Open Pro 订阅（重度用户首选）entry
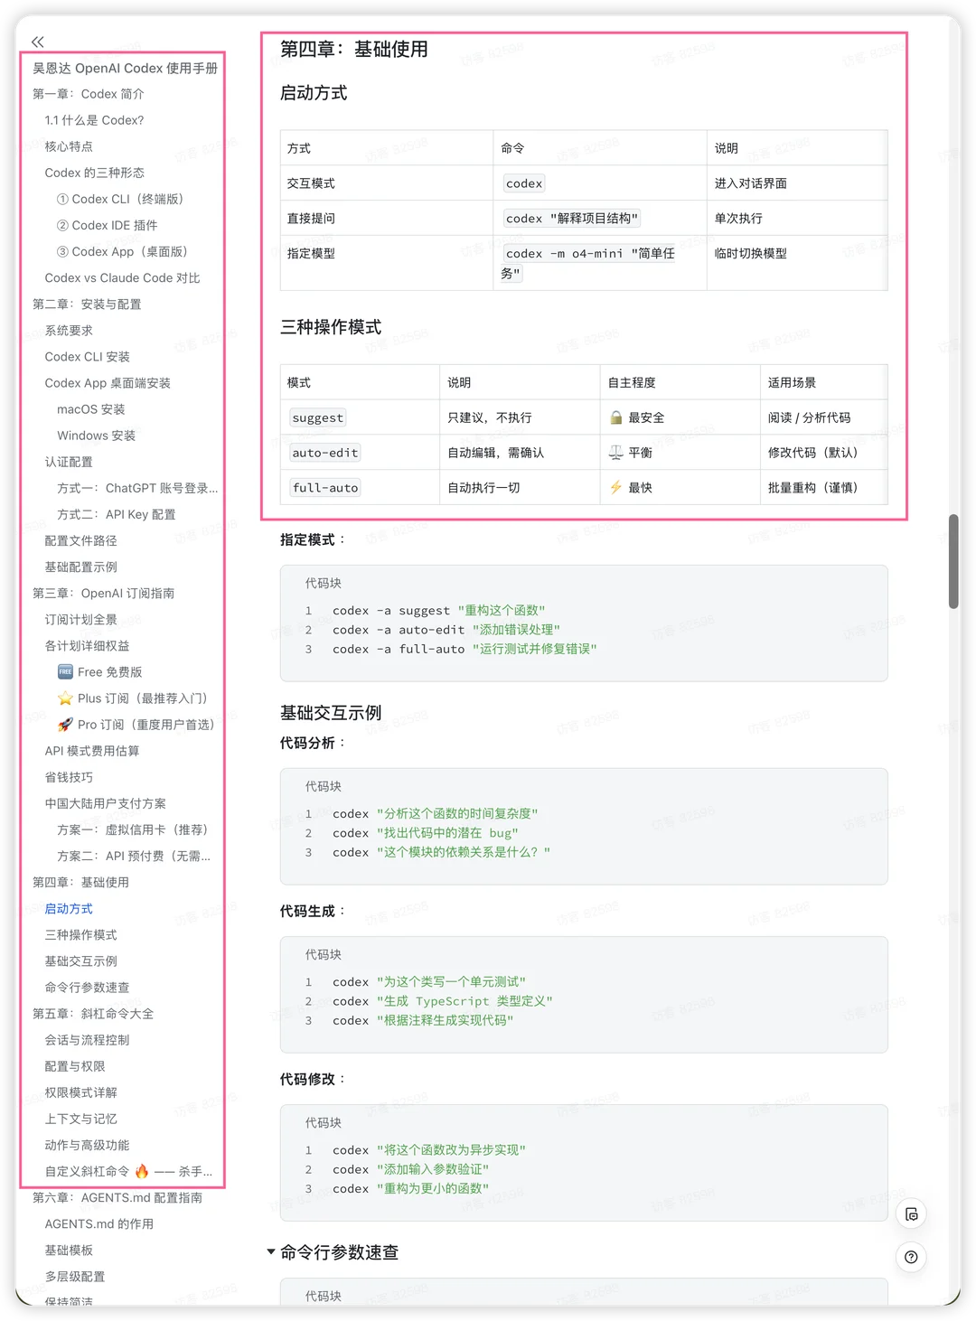The width and height of the screenshot is (976, 1321). 136,725
